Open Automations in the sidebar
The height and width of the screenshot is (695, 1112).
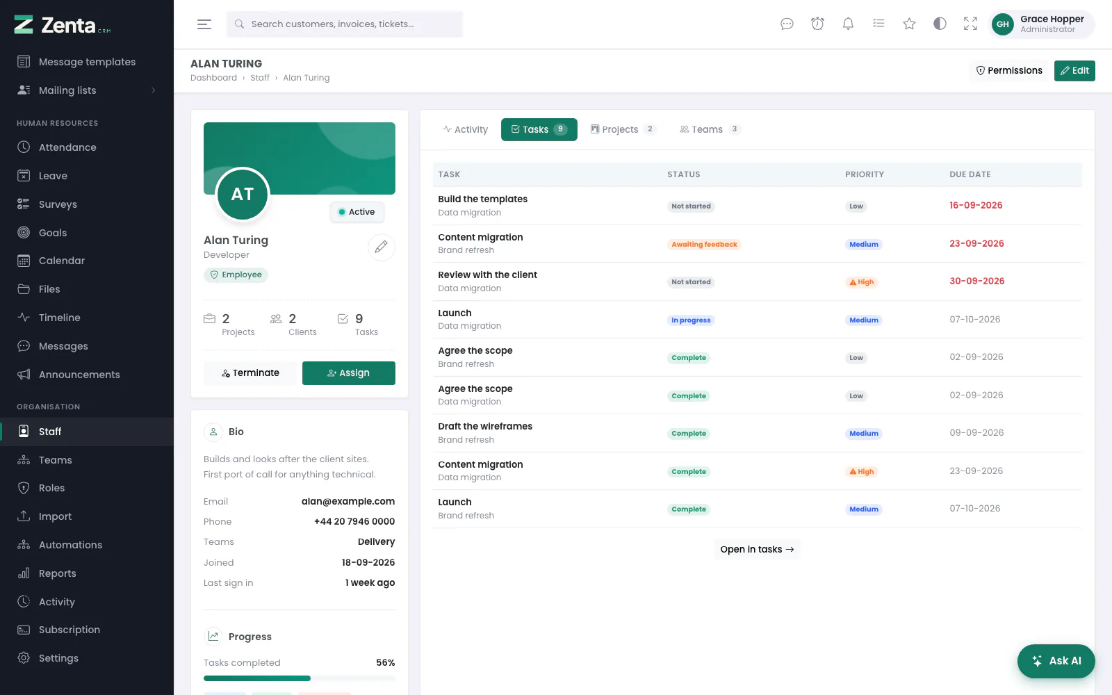[87, 545]
